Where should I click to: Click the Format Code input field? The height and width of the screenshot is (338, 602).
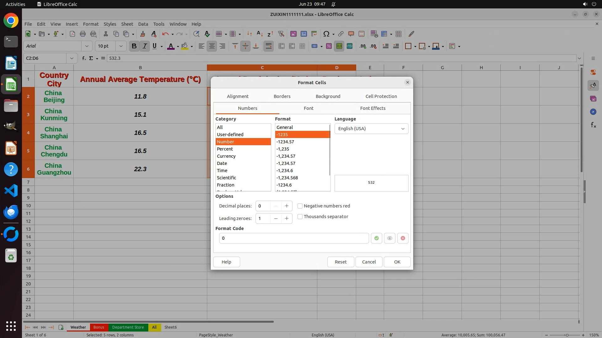pos(293,238)
